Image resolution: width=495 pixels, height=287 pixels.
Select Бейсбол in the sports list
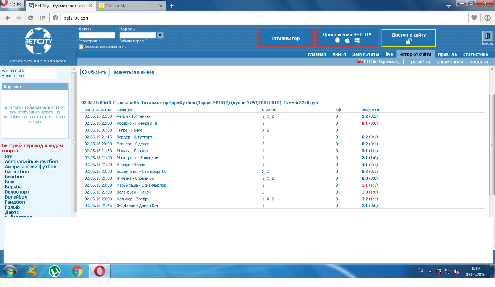[14, 176]
